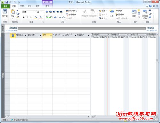Click the Clear eraser icon
This screenshot has height=123, width=160.
pyautogui.click(x=150, y=14)
